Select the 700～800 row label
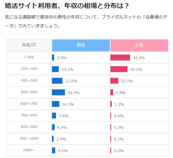This screenshot has width=173, height=158. pos(29,115)
